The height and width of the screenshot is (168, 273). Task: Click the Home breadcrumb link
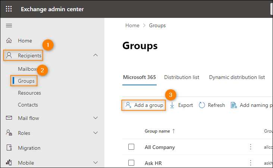[132, 26]
